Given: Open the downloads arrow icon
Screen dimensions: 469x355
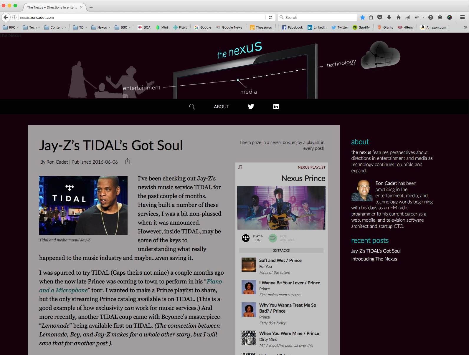Looking at the screenshot, I should pyautogui.click(x=389, y=17).
